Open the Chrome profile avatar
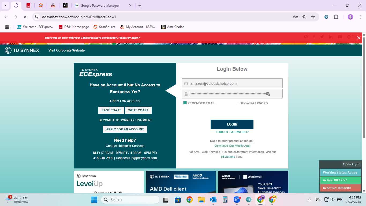The image size is (366, 206). [350, 17]
